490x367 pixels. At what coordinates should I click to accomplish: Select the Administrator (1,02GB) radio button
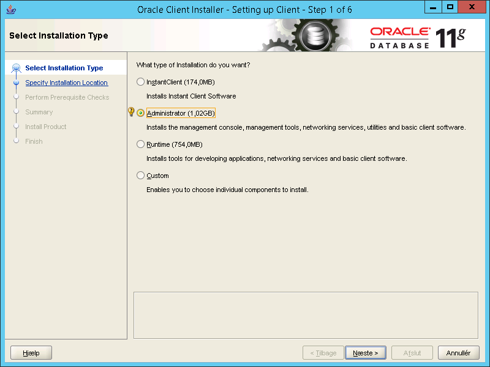[x=141, y=113]
